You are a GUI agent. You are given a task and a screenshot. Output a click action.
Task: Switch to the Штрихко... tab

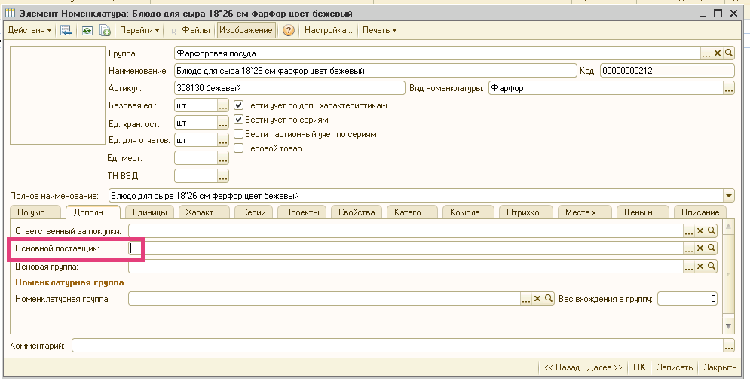coord(526,213)
